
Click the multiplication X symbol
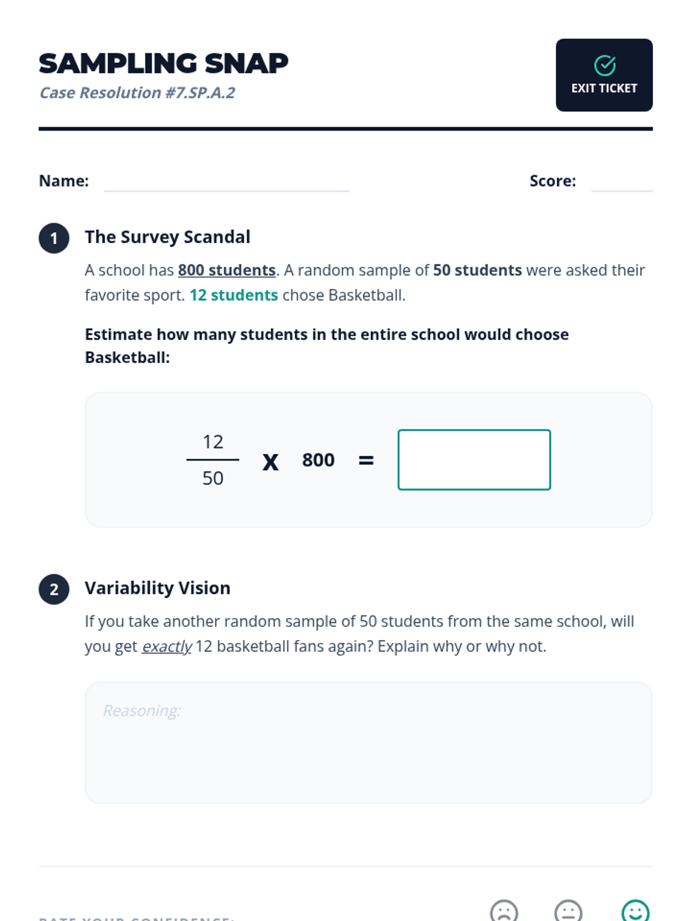tap(271, 461)
